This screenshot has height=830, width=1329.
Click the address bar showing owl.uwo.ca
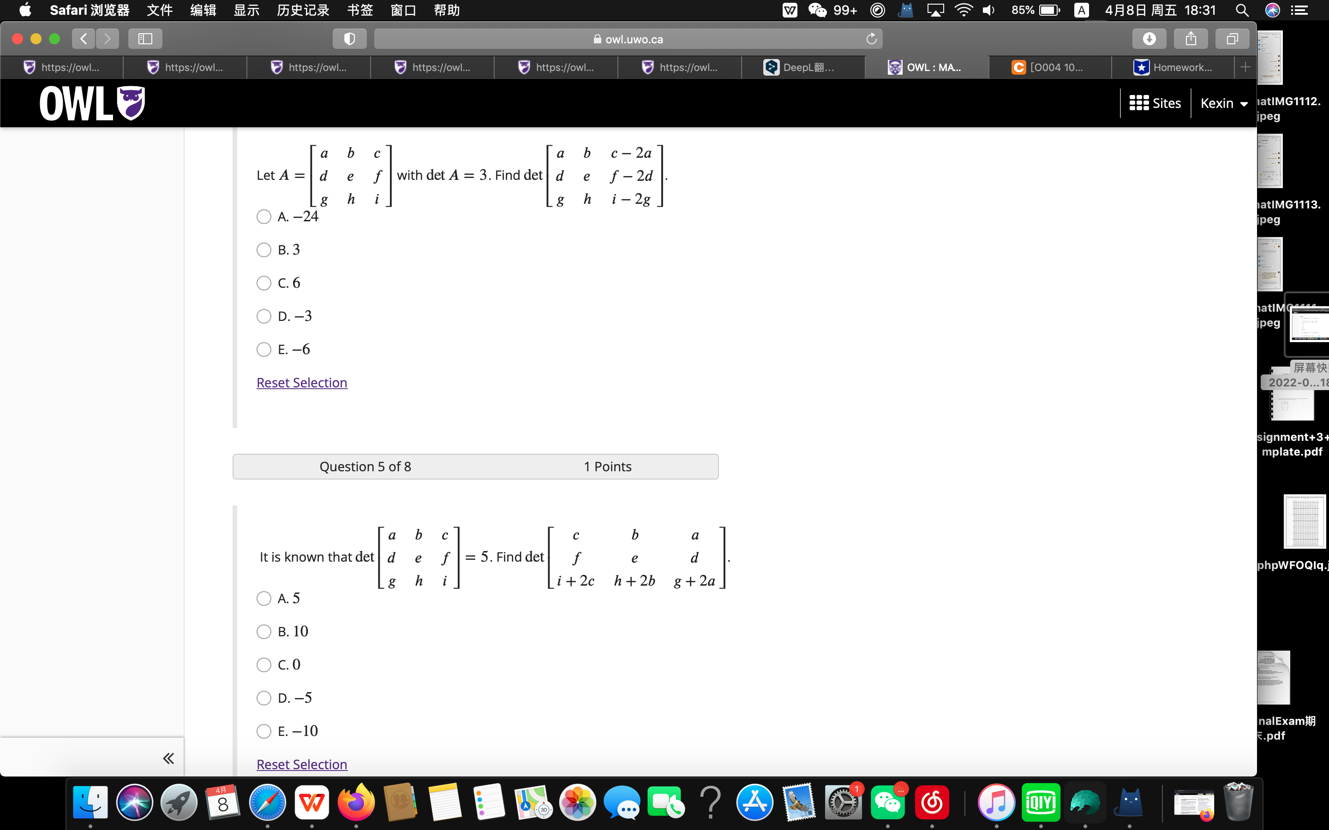[628, 38]
